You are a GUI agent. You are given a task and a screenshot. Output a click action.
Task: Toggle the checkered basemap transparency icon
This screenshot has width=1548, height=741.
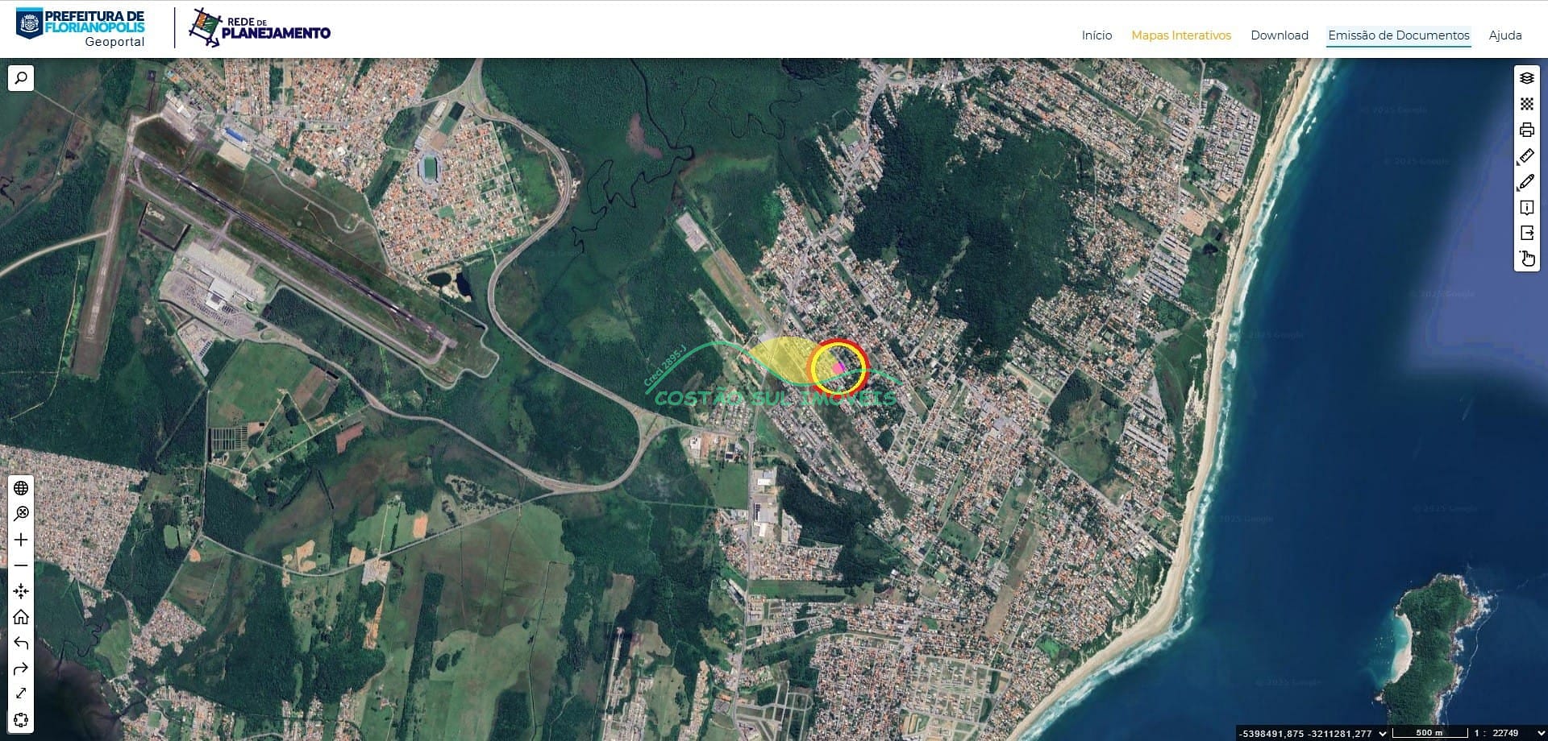[1526, 104]
